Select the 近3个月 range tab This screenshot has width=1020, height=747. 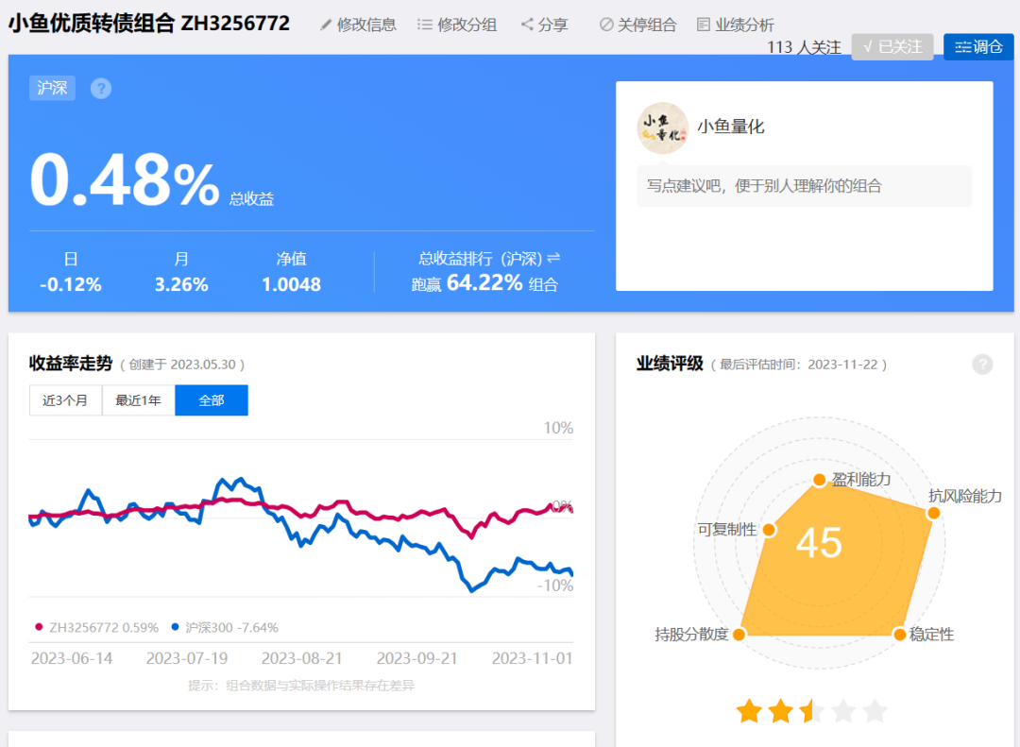click(x=65, y=400)
